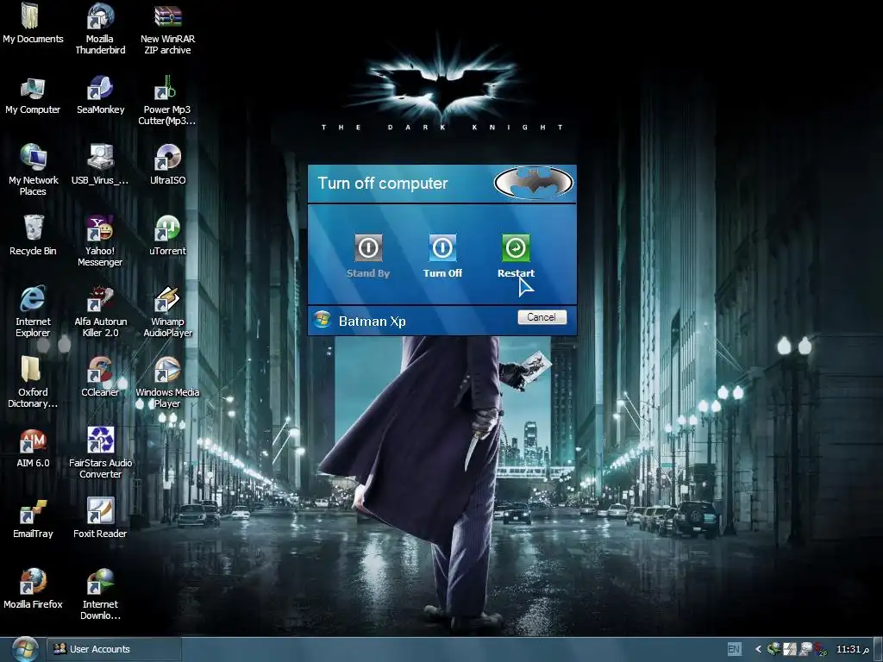Click the Batman logo in the dialog header
883x662 pixels.
coord(533,183)
